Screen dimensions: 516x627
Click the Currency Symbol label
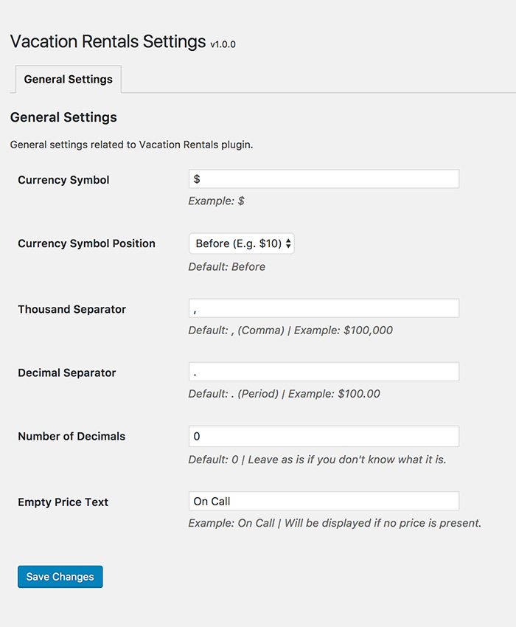click(63, 180)
